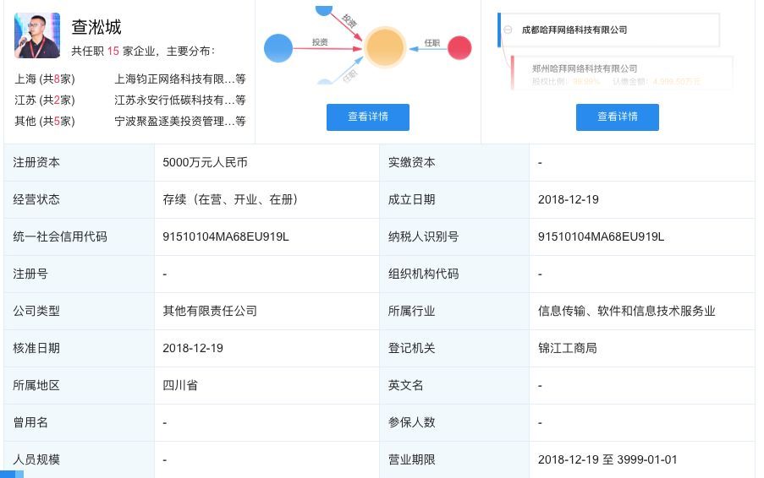Click 其他有限责任公司 company type value
Viewport: 764px width, 478px height.
click(210, 312)
